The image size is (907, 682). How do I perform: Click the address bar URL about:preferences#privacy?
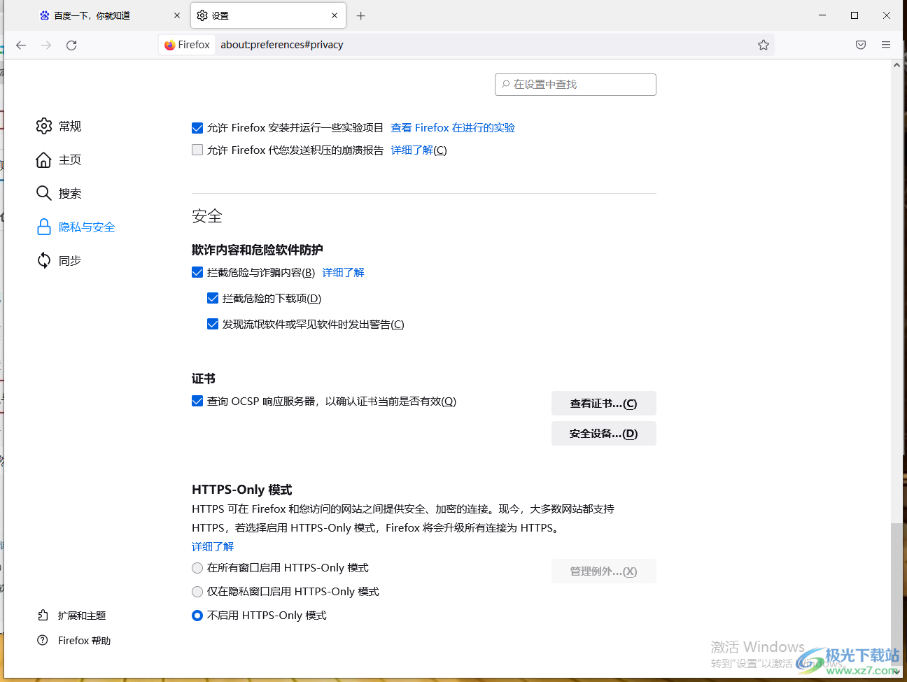[x=282, y=45]
